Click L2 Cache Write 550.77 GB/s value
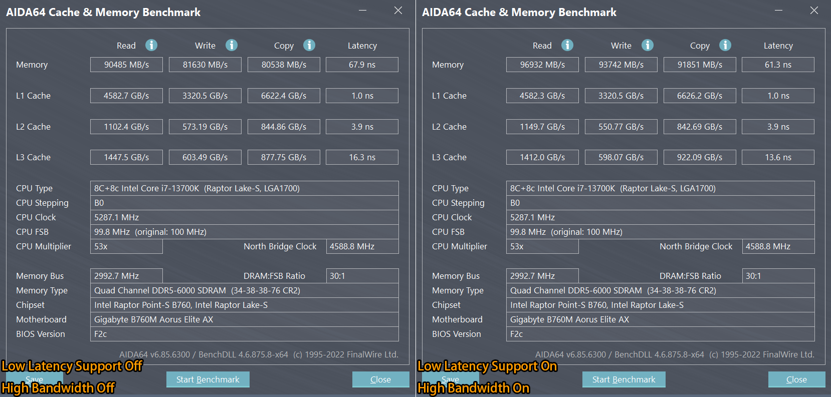 click(621, 127)
